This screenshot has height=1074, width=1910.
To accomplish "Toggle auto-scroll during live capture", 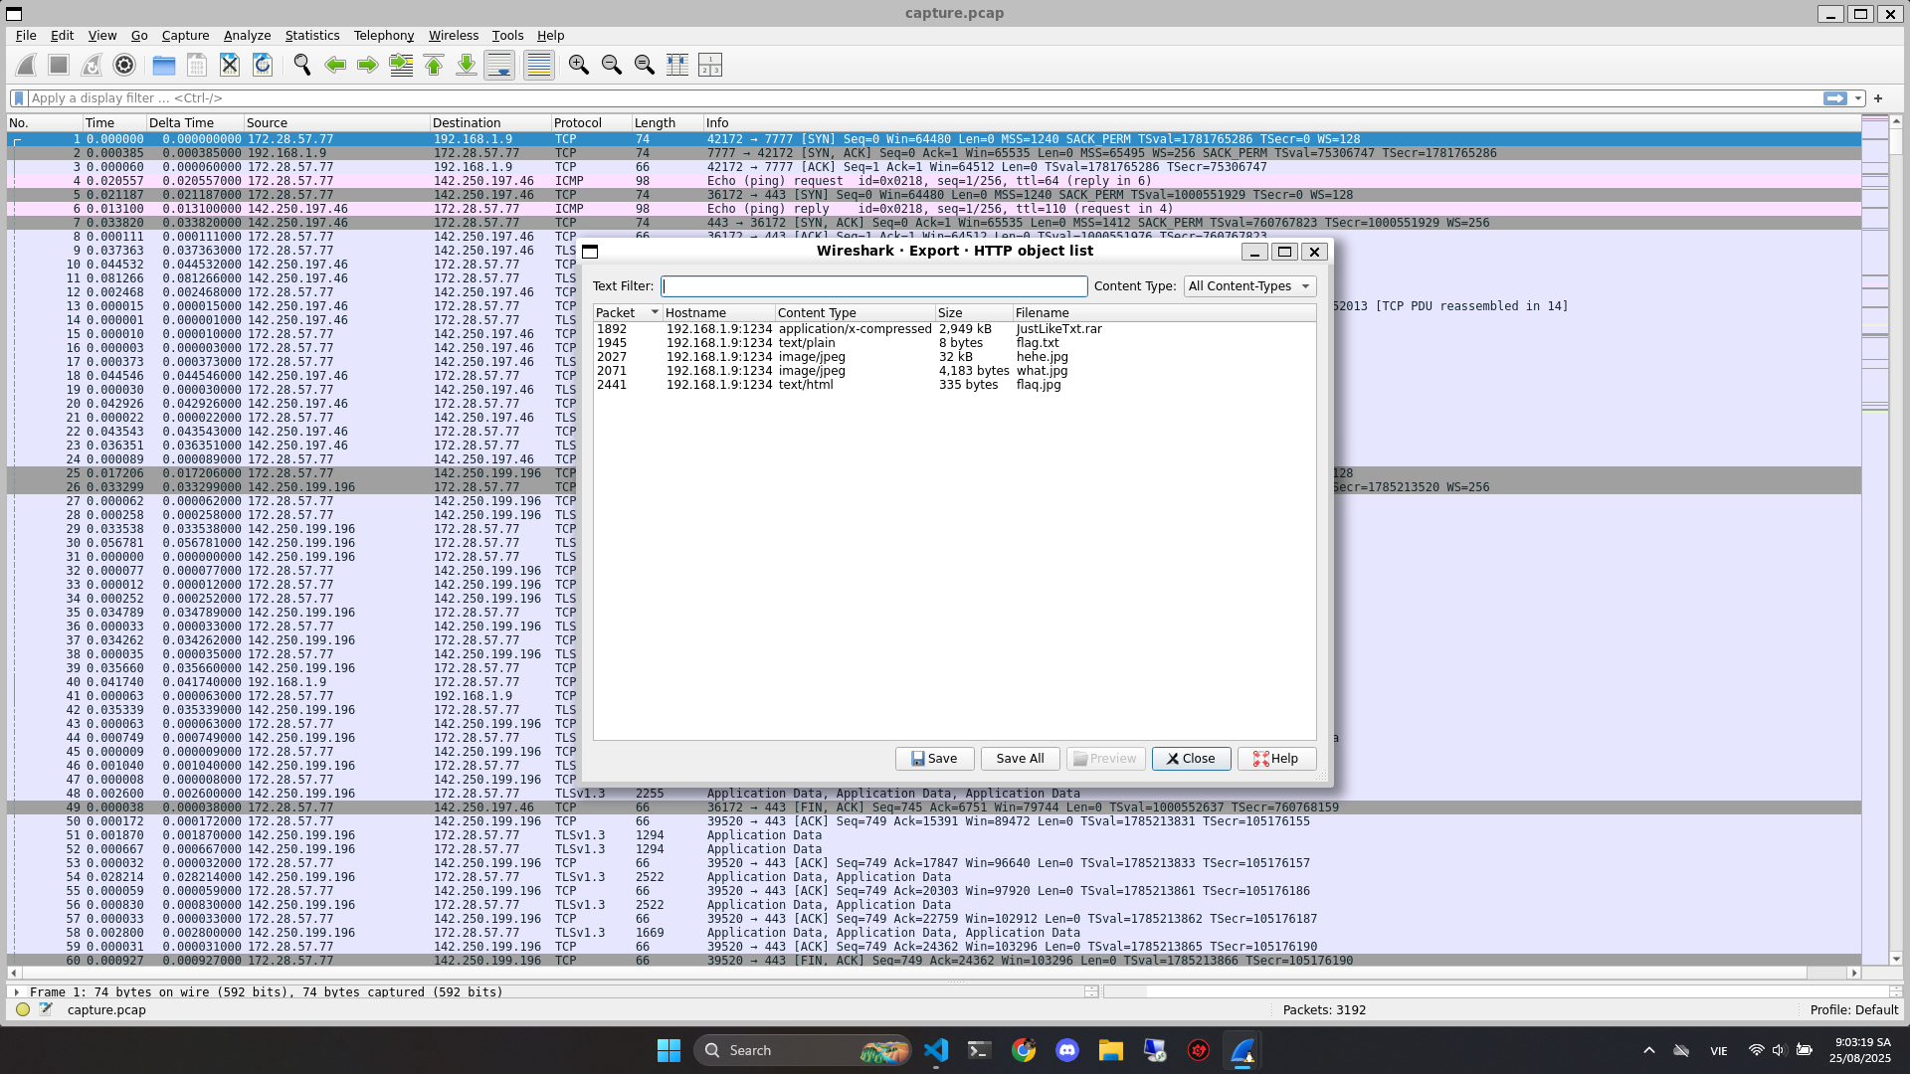I will [499, 66].
